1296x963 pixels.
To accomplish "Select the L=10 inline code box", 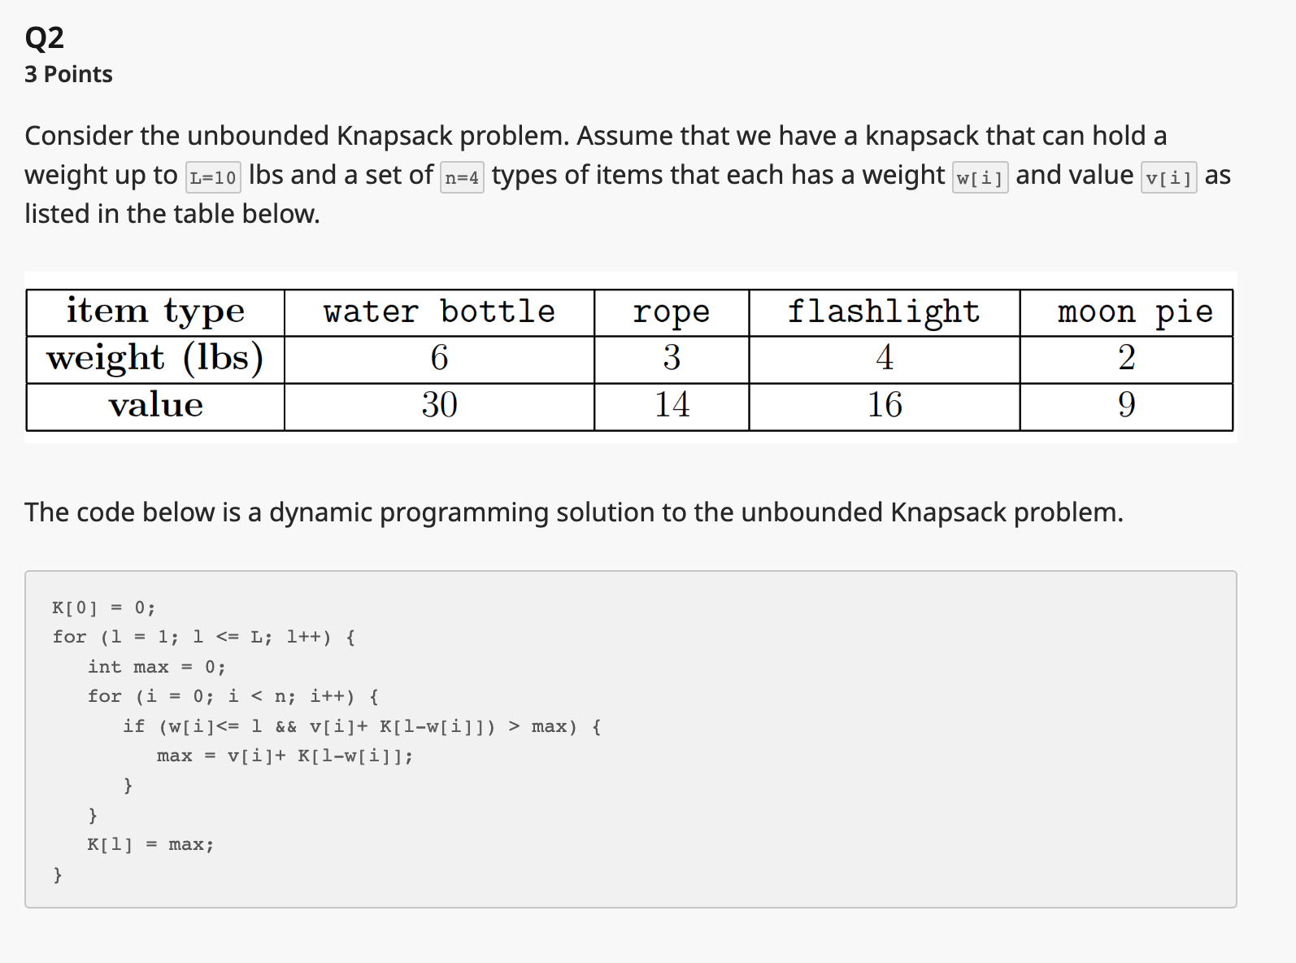I will (x=213, y=177).
